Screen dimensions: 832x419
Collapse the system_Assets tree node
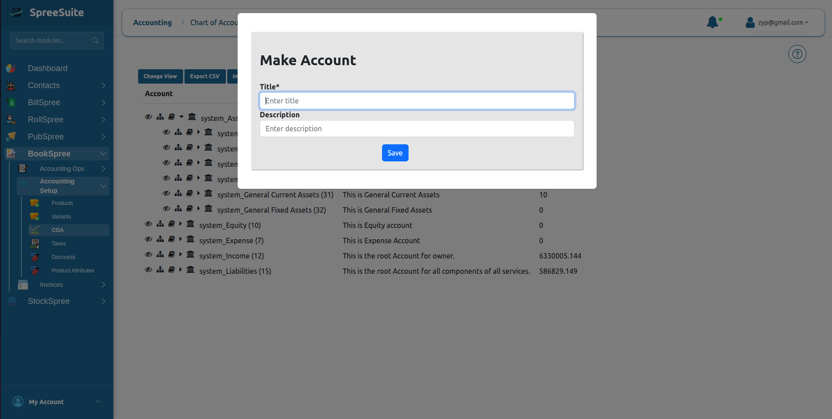pos(181,117)
